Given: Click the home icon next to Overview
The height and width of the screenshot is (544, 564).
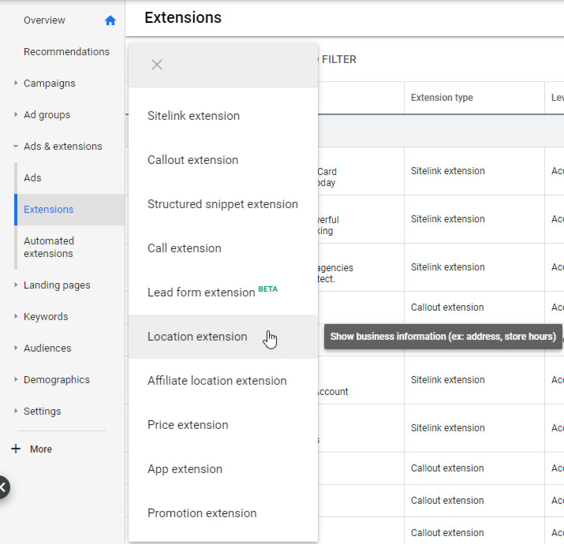Looking at the screenshot, I should click(x=110, y=20).
